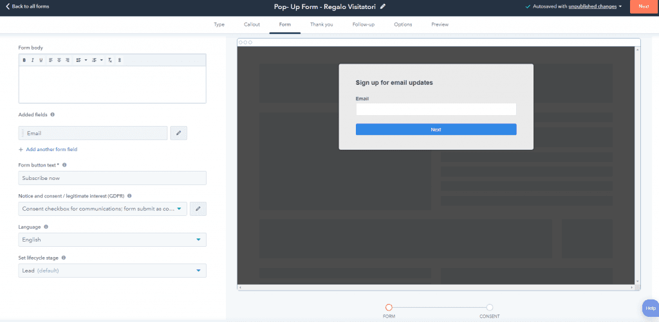The width and height of the screenshot is (659, 322).
Task: Edit the Email field with pencil icon
Action: click(178, 133)
